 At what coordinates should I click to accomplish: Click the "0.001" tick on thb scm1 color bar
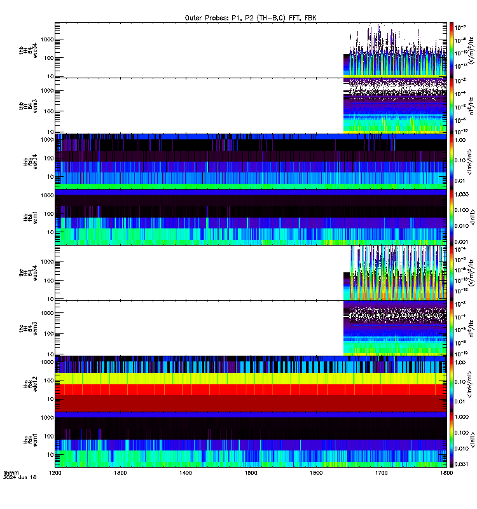461,242
